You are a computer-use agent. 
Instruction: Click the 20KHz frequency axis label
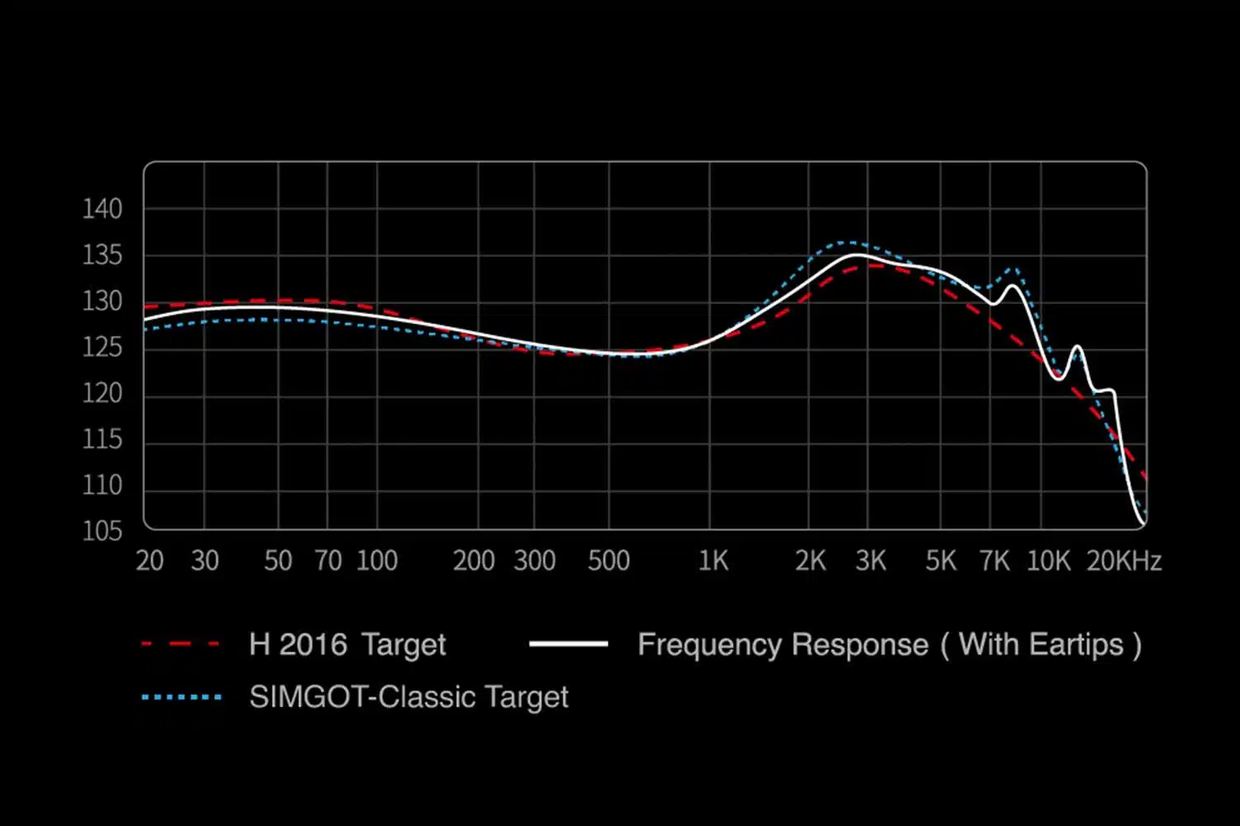tap(1124, 561)
